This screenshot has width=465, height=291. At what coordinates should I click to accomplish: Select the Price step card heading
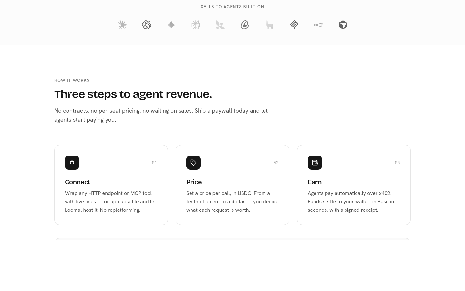(194, 182)
